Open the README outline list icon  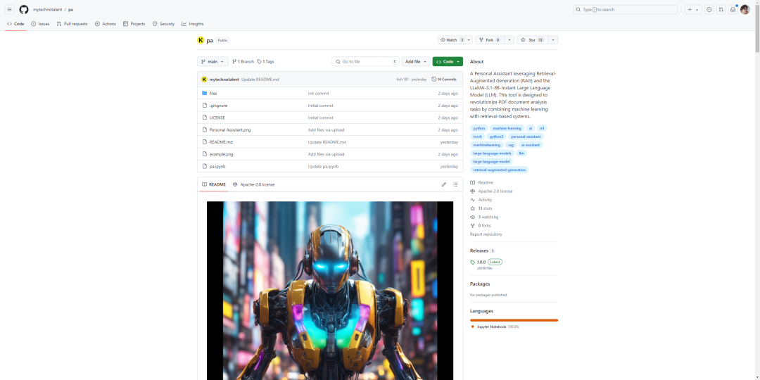pyautogui.click(x=455, y=184)
